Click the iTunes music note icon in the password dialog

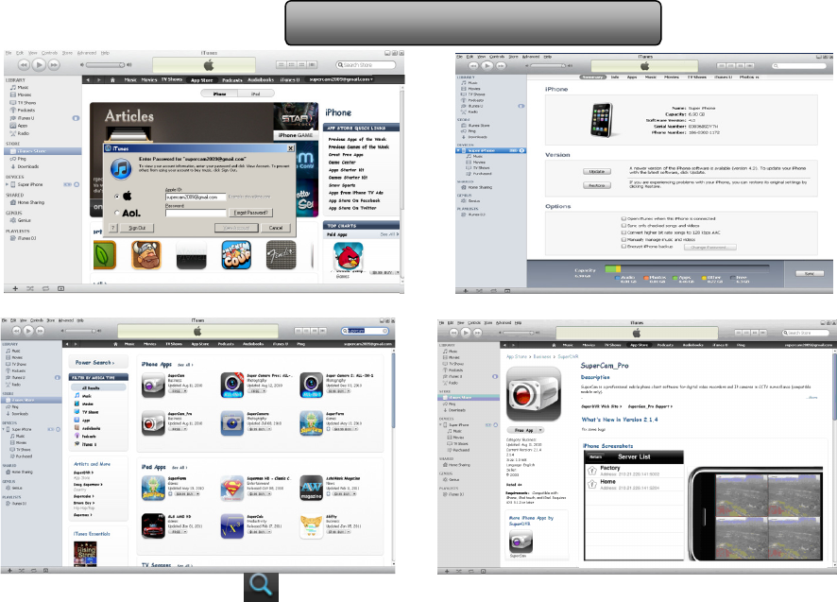pos(121,169)
